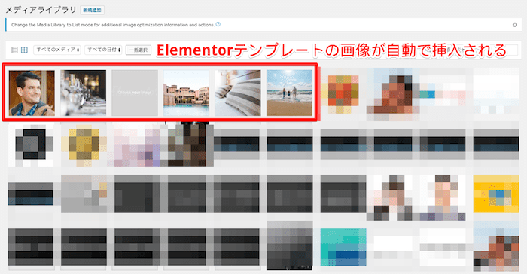
Task: Select the striped pillows thumbnail
Action: [238, 93]
